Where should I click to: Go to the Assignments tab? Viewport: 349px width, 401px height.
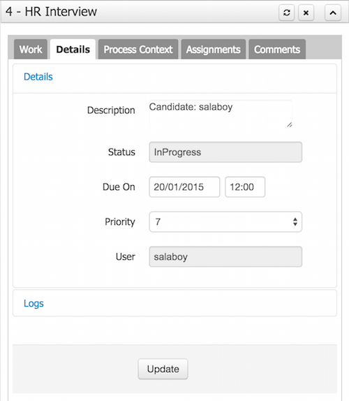[x=214, y=50]
